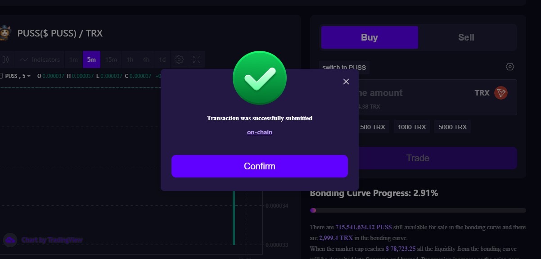Click the TRX token logo icon
The width and height of the screenshot is (541, 259).
coord(501,93)
